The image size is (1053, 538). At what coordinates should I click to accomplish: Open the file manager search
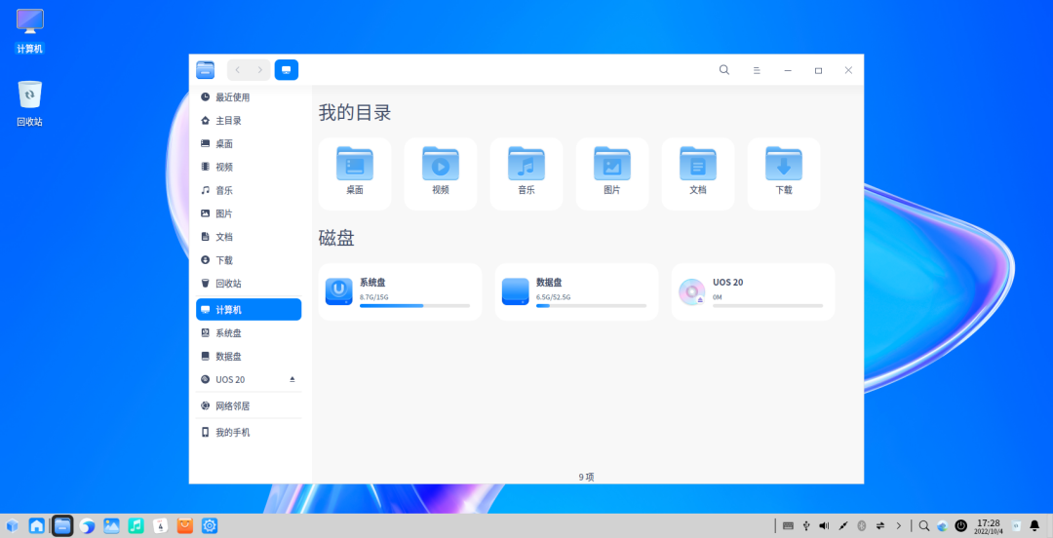coord(723,70)
